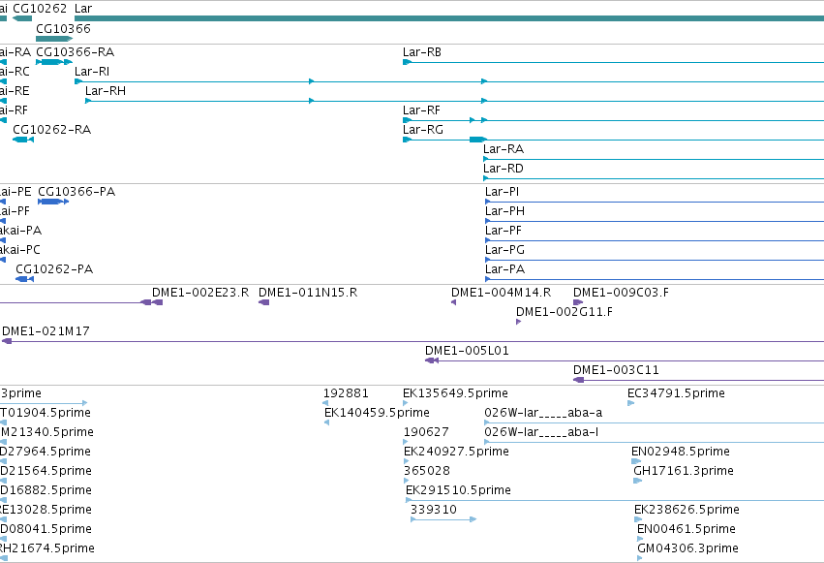Click the CG10262-RA transcript
The image size is (824, 563).
[x=23, y=140]
